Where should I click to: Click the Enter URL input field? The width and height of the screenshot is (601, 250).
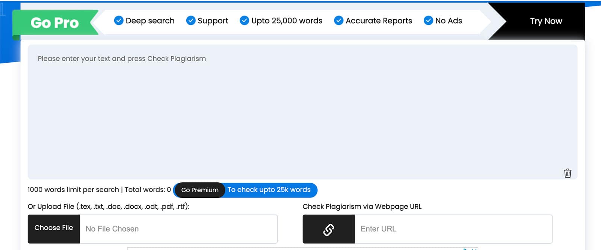453,229
